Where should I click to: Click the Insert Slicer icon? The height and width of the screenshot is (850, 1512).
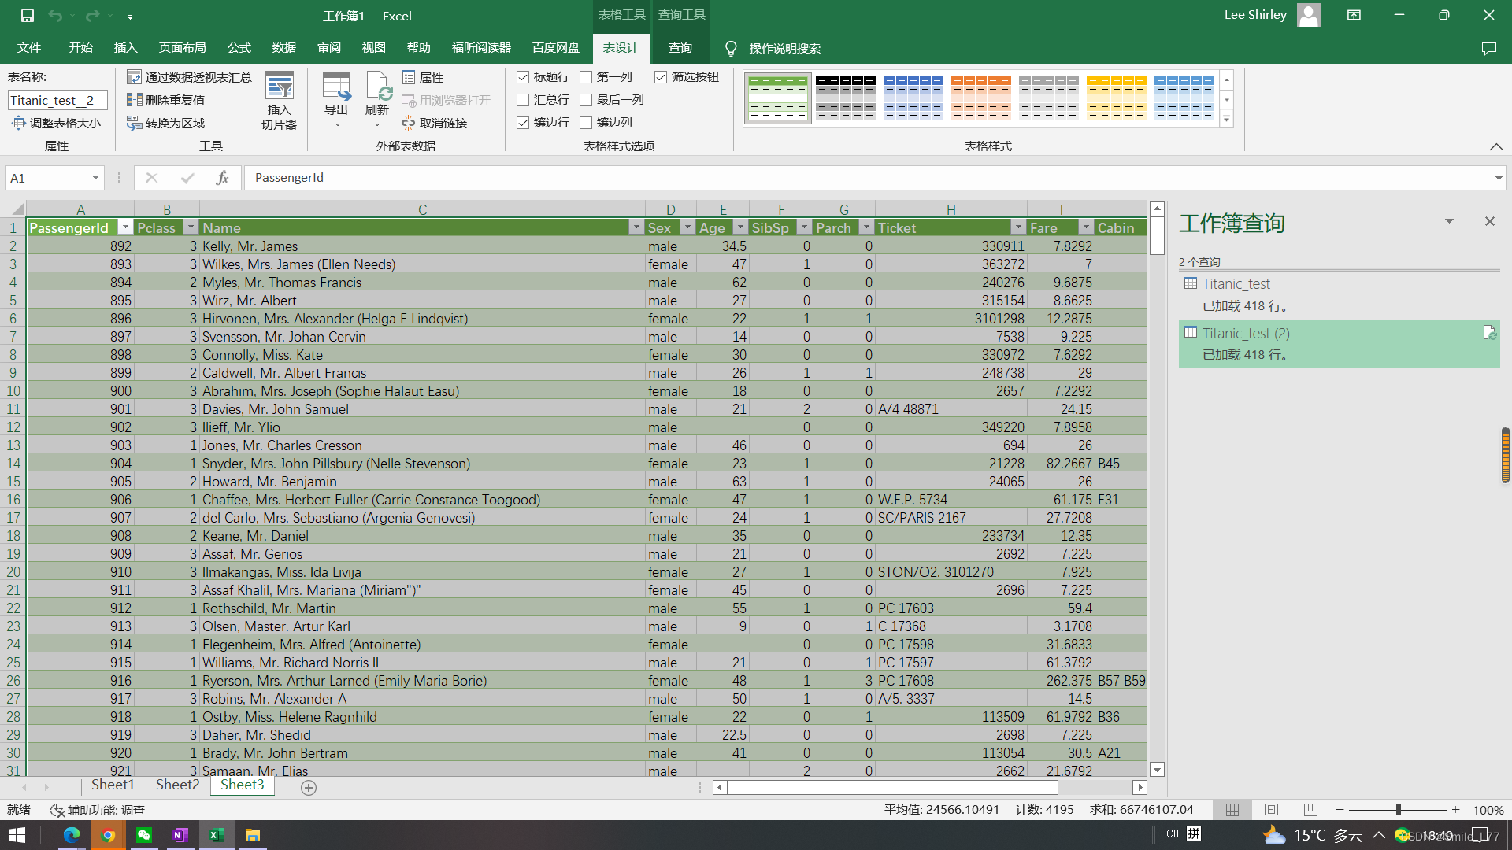(x=279, y=87)
